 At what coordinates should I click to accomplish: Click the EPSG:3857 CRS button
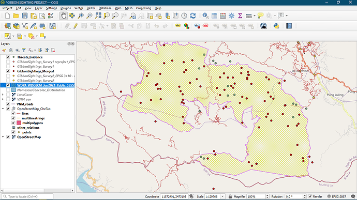coord(336,196)
